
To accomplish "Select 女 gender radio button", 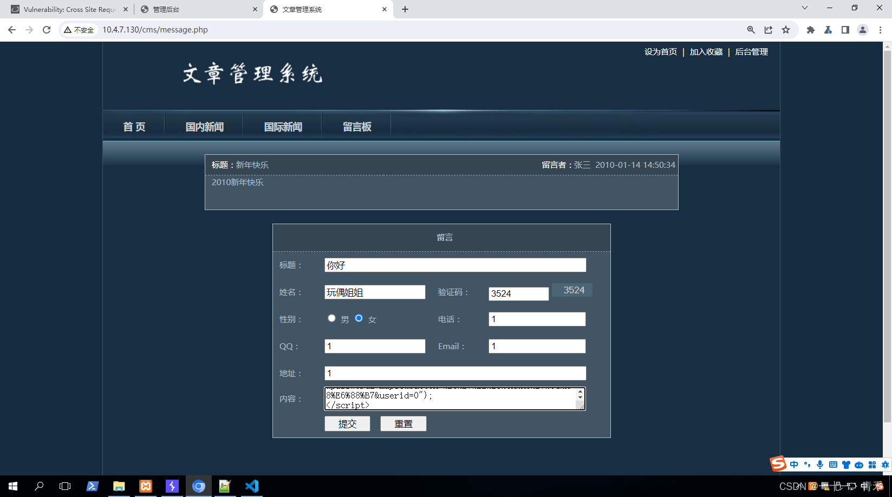I will pos(359,318).
